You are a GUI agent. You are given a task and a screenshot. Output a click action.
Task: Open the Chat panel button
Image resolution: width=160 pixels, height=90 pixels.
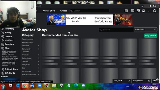(155, 81)
